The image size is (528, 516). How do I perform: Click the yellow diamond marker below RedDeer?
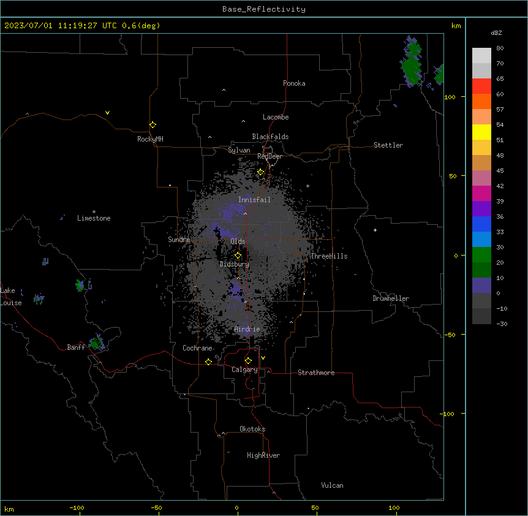pyautogui.click(x=261, y=172)
